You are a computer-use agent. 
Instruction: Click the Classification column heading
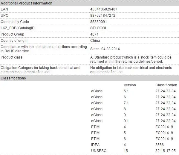point(166,85)
